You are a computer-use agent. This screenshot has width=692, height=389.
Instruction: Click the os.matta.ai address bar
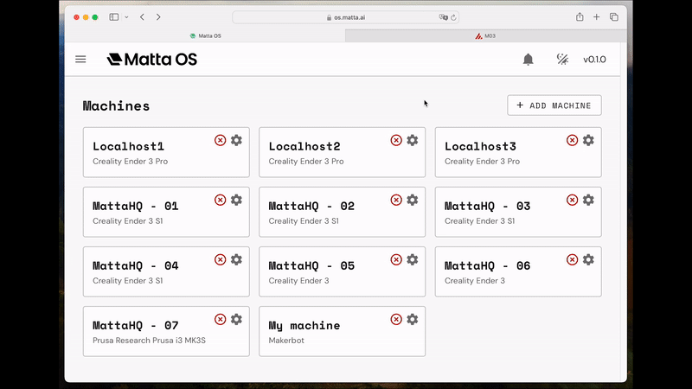(344, 17)
